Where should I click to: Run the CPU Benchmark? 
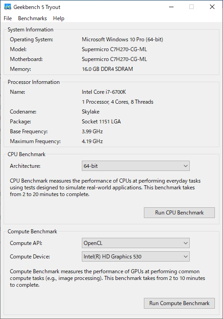(x=179, y=213)
